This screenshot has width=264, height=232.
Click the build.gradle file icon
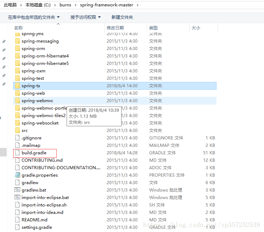[x=17, y=153]
